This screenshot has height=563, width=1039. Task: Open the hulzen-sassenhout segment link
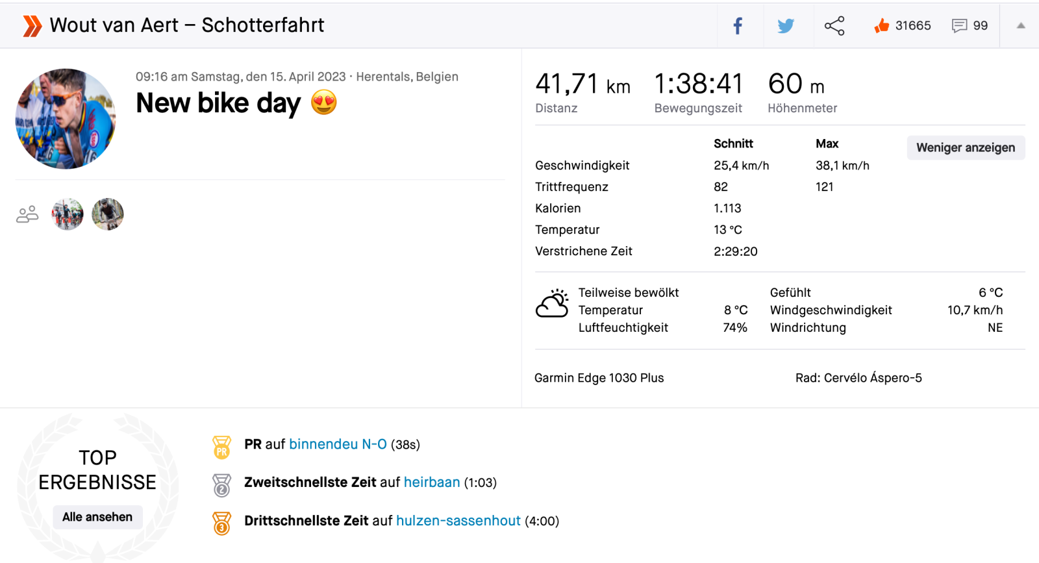pos(458,521)
